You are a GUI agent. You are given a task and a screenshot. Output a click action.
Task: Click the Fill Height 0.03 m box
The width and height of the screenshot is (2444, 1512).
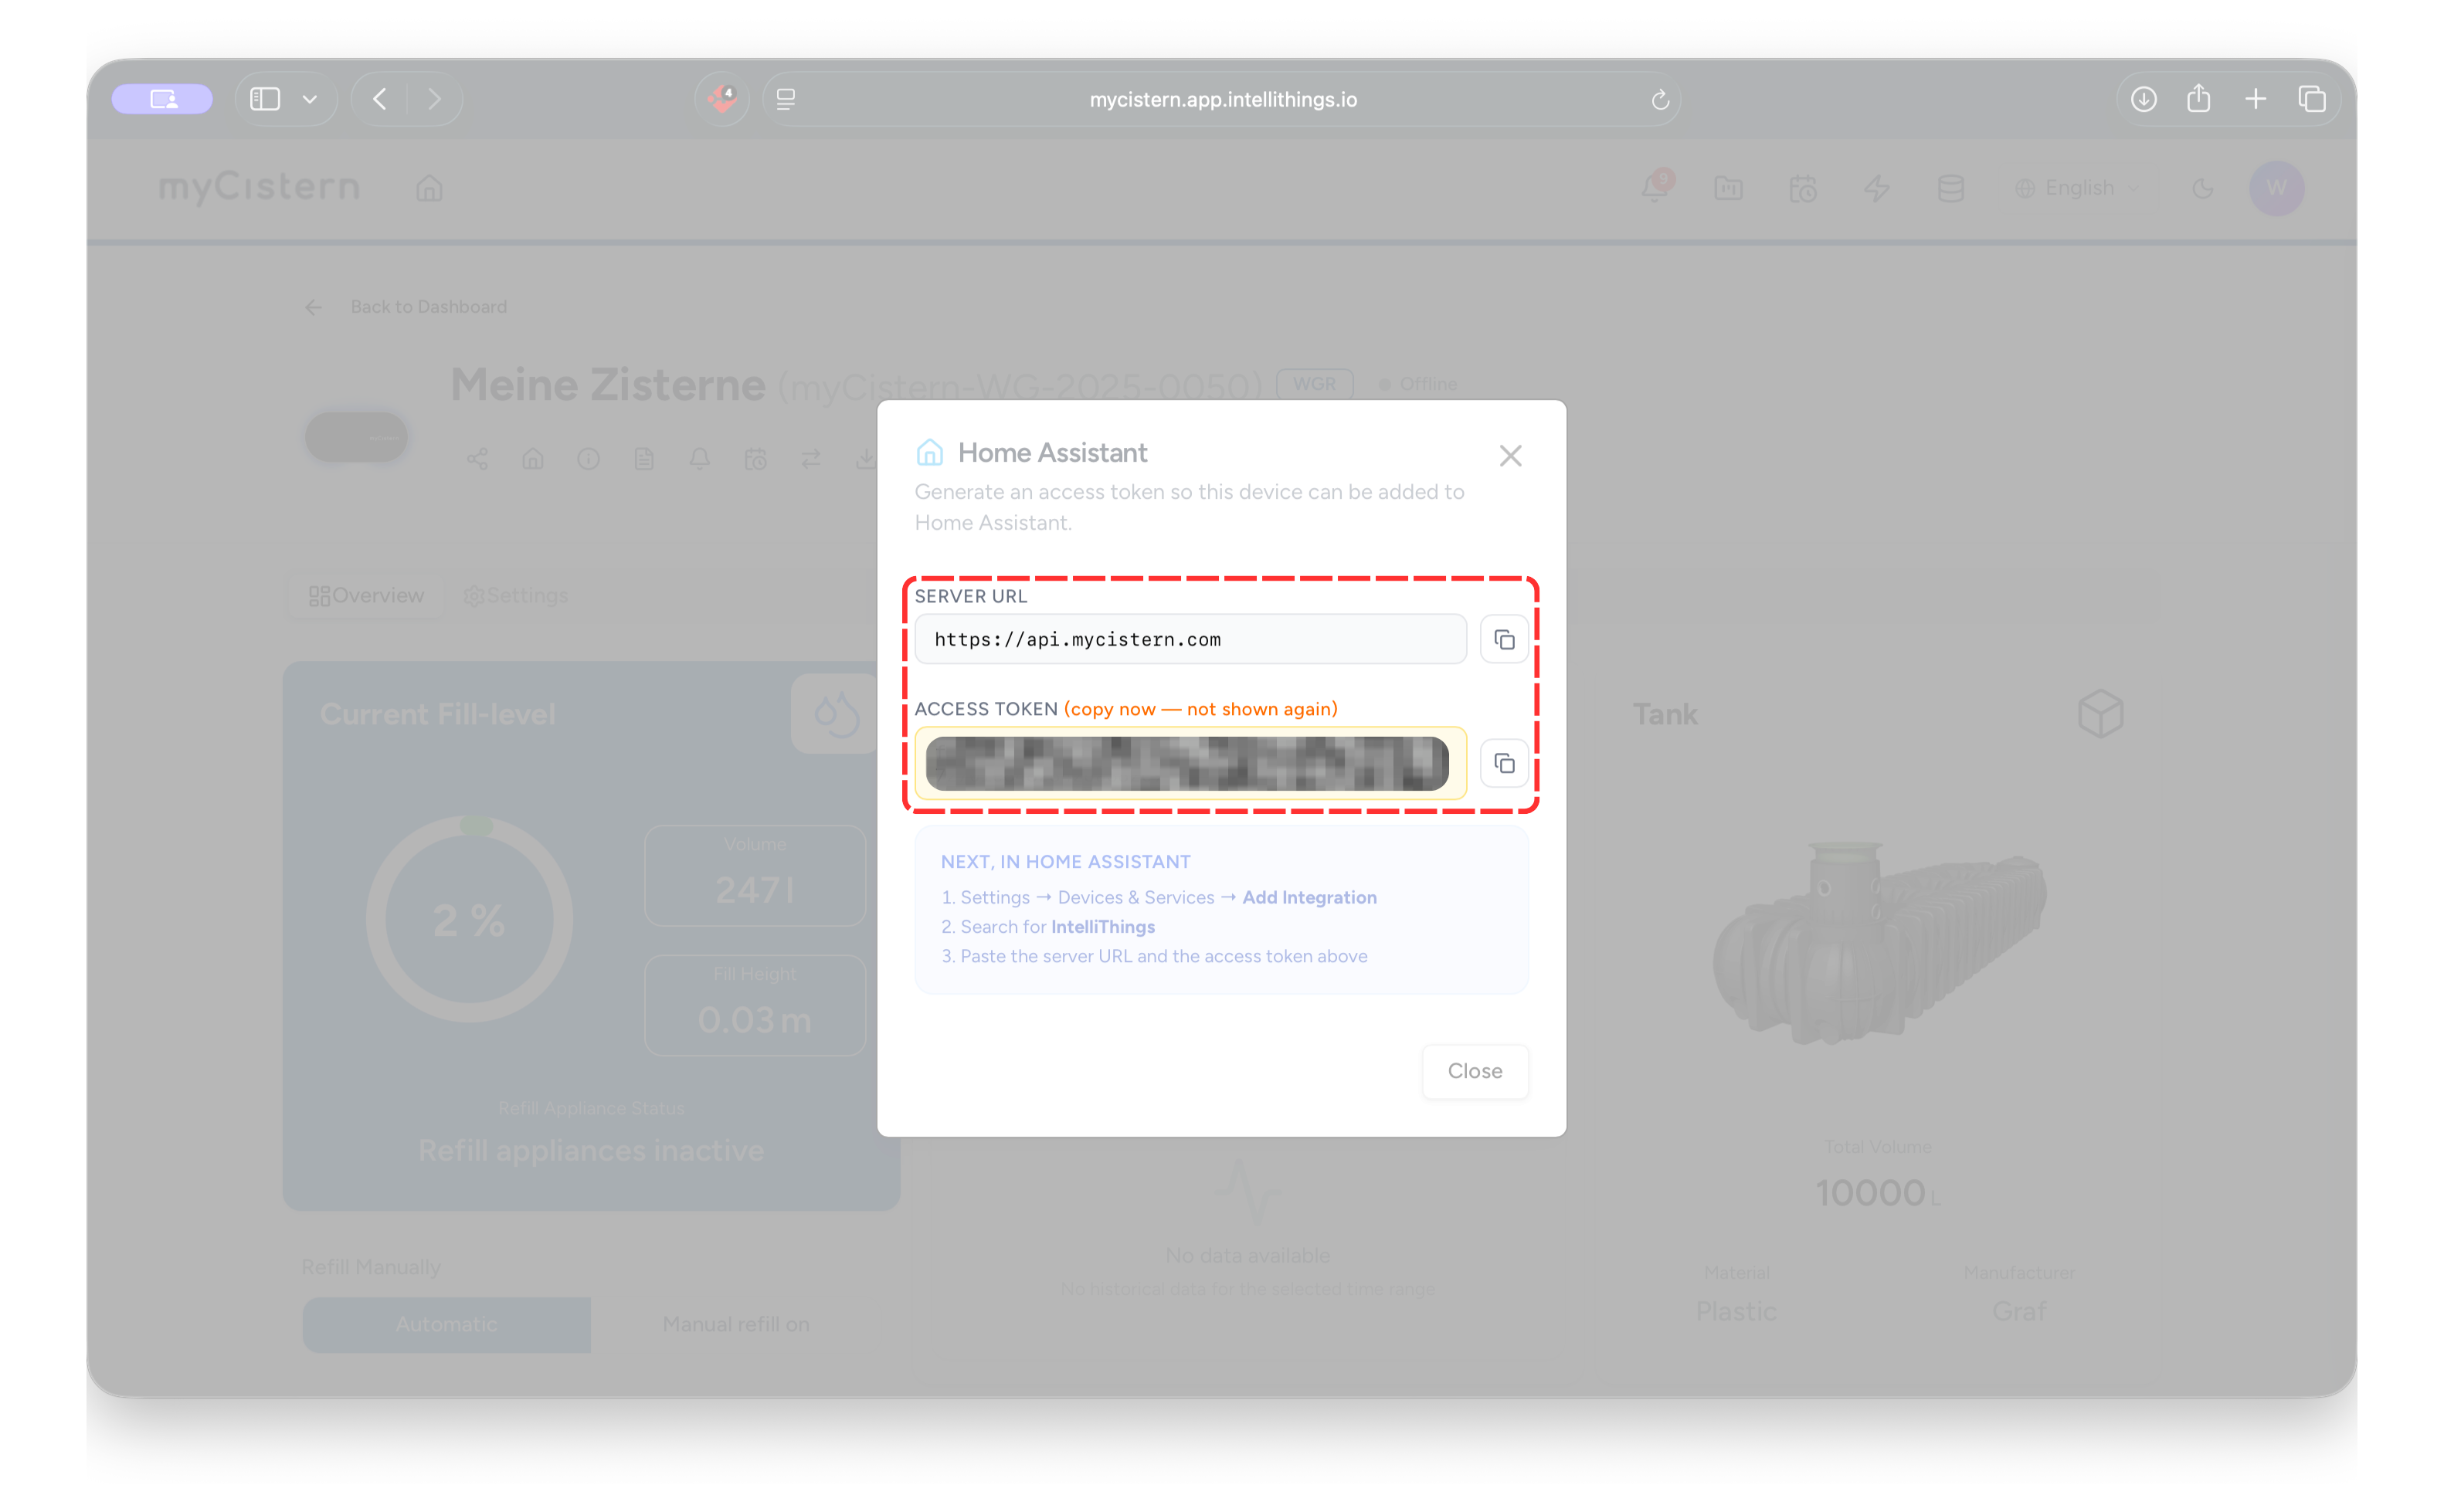pos(755,1004)
